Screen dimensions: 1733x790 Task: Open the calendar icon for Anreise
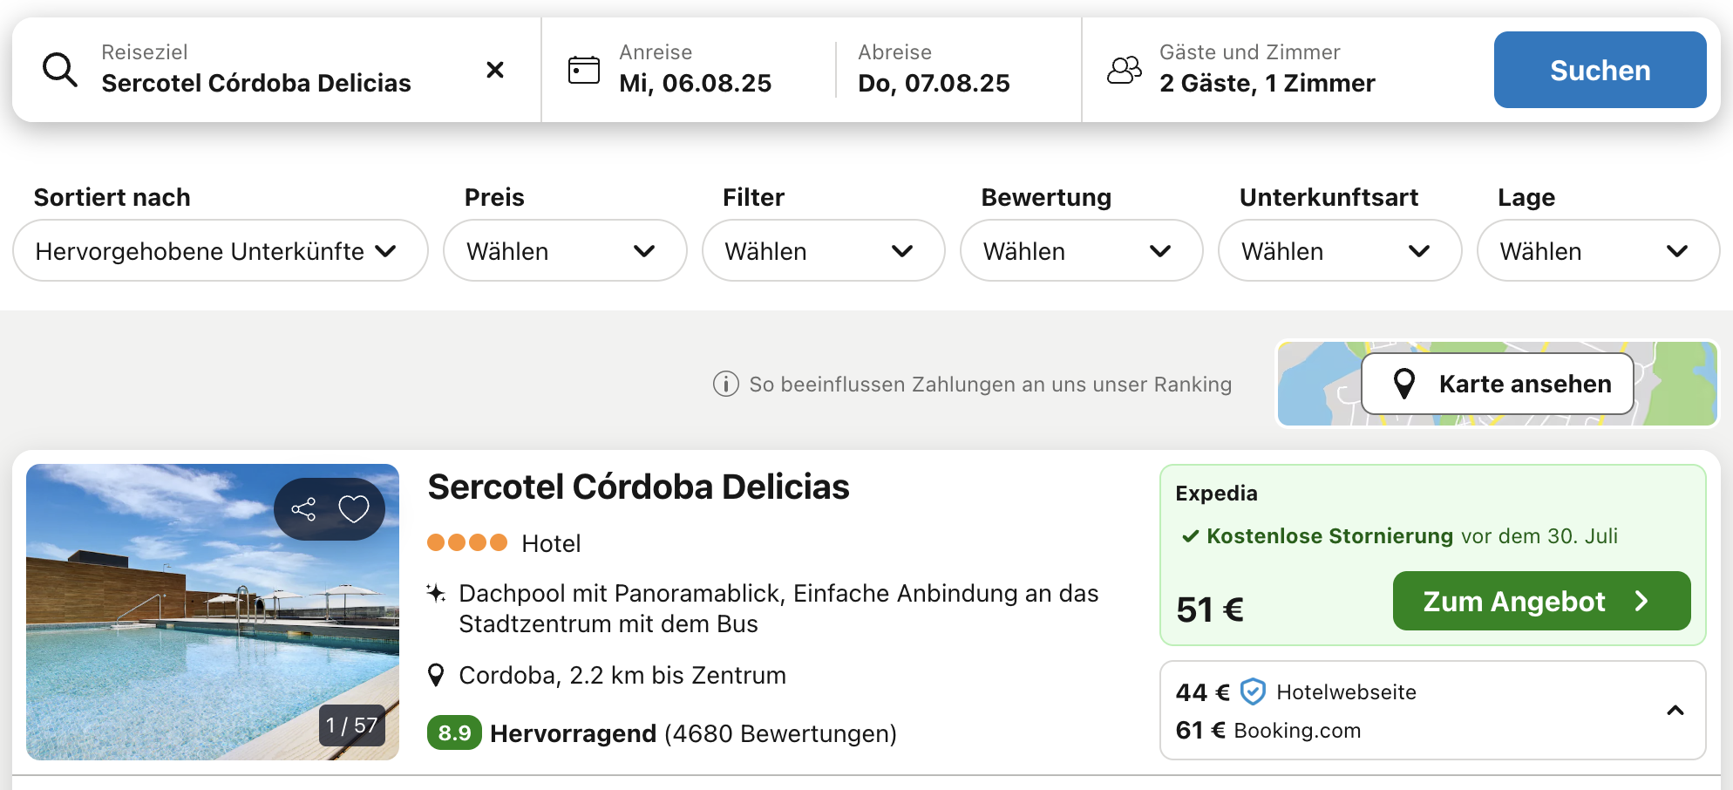pos(584,70)
